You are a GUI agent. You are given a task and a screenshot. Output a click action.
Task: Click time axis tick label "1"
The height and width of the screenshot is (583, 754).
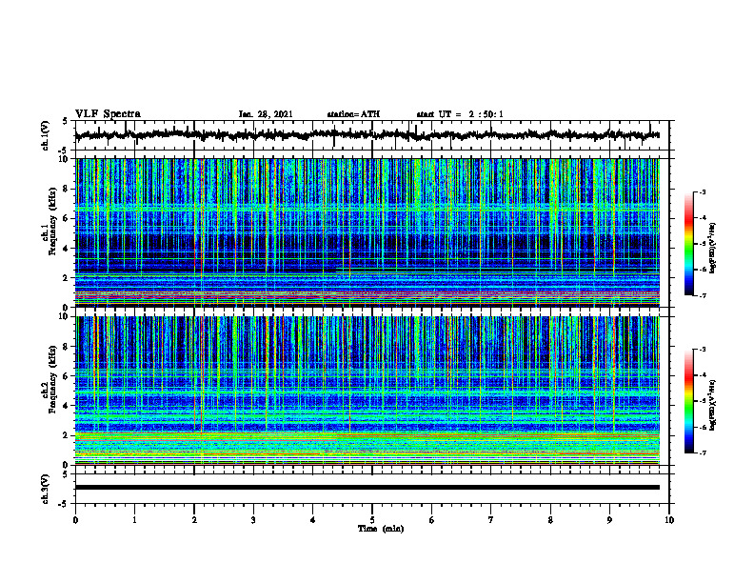(134, 520)
